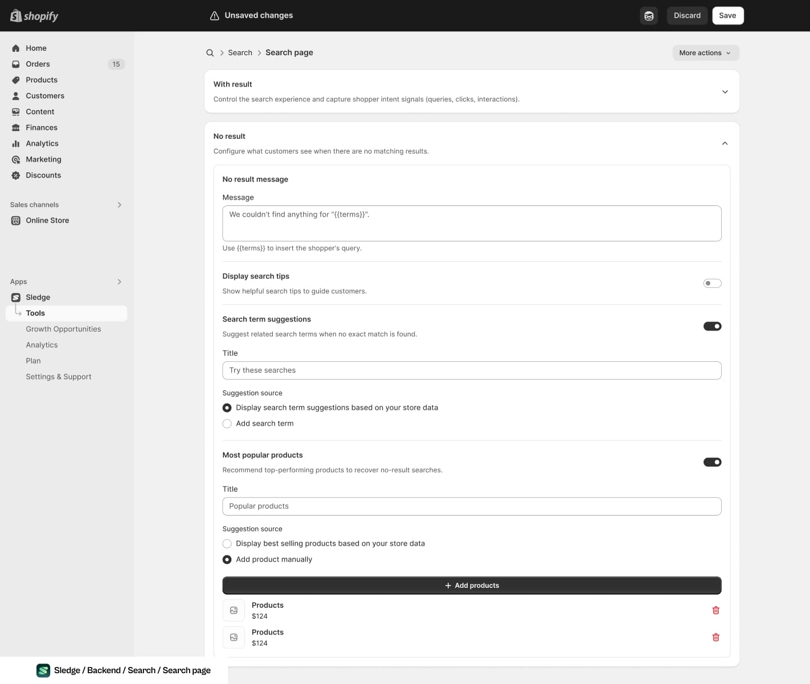Viewport: 810px width, 684px height.
Task: Click the Content icon in sidebar
Action: pos(16,112)
